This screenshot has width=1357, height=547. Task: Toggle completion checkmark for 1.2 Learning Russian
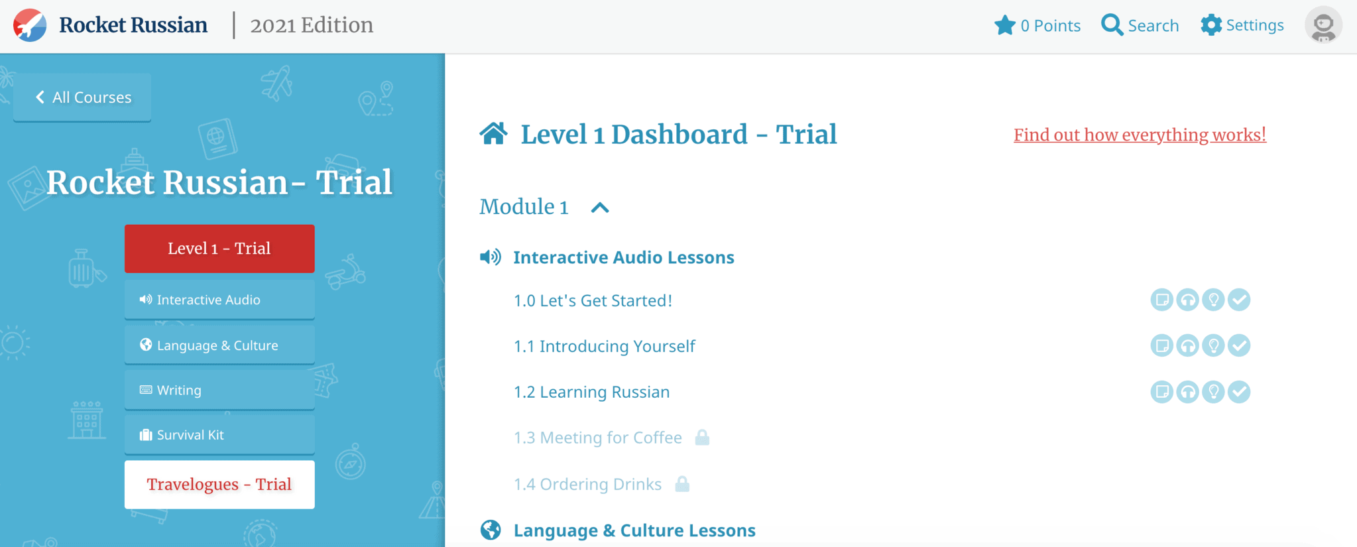pyautogui.click(x=1240, y=391)
